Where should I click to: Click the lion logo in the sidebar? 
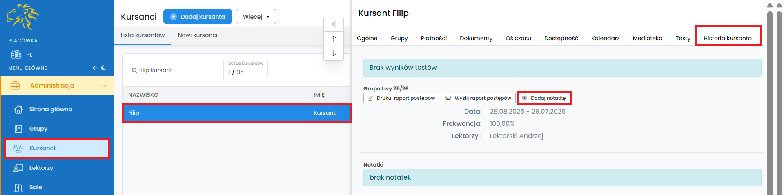(x=23, y=17)
